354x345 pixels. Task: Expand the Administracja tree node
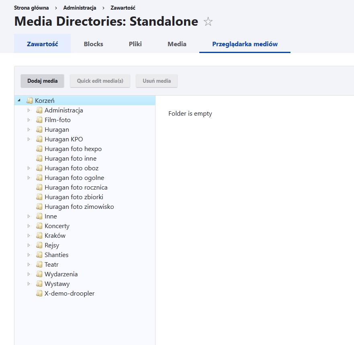click(29, 110)
